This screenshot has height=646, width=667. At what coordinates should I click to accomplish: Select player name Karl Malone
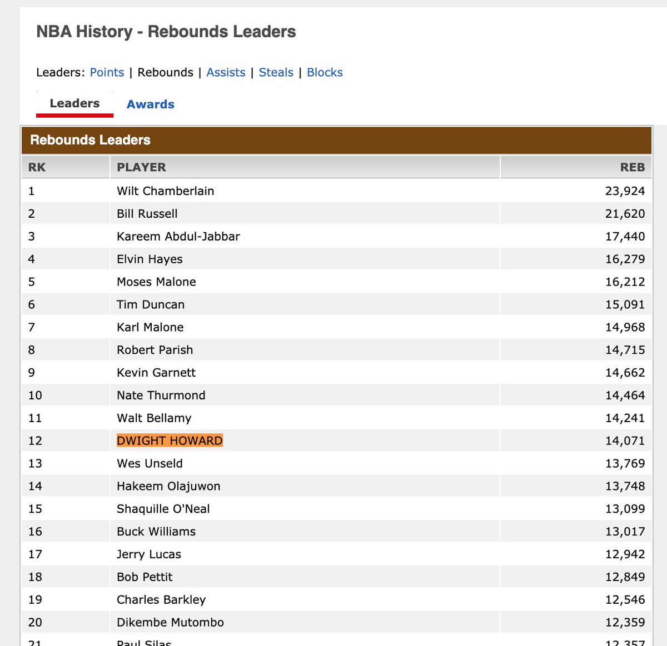pos(150,328)
